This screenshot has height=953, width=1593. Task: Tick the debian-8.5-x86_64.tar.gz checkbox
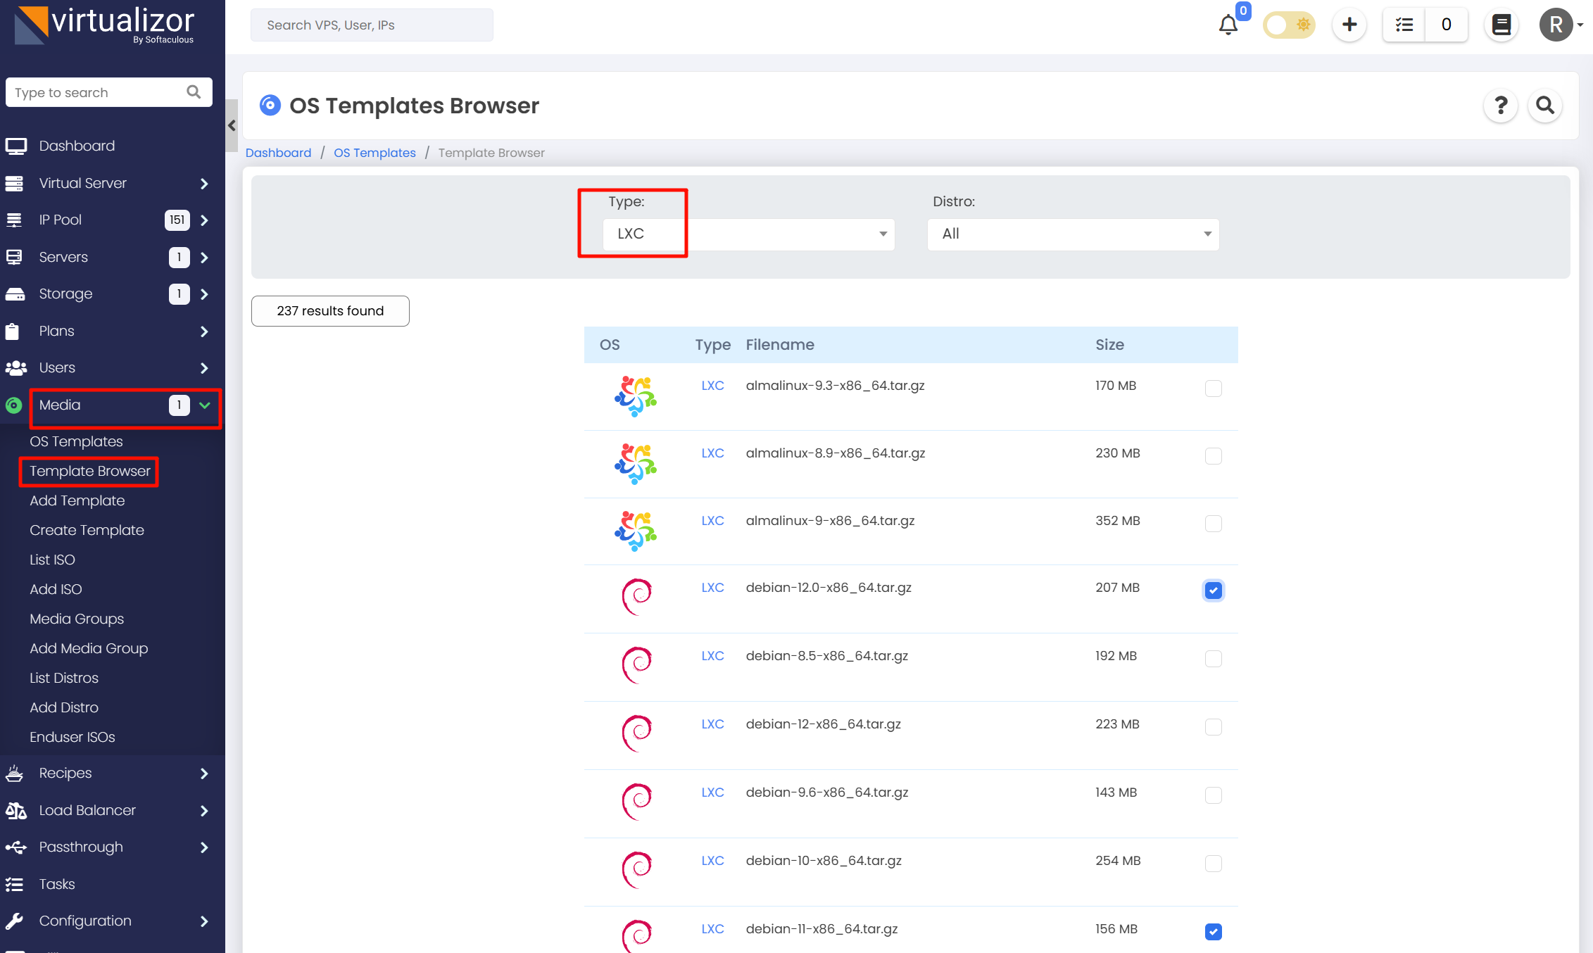pos(1213,659)
